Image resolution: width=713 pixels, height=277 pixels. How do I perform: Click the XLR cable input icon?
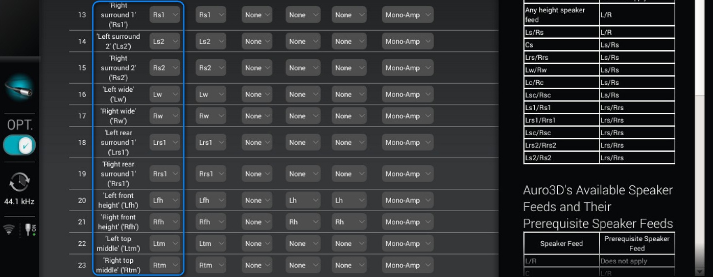19,88
